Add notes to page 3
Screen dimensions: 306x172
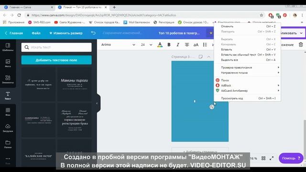click(x=201, y=57)
